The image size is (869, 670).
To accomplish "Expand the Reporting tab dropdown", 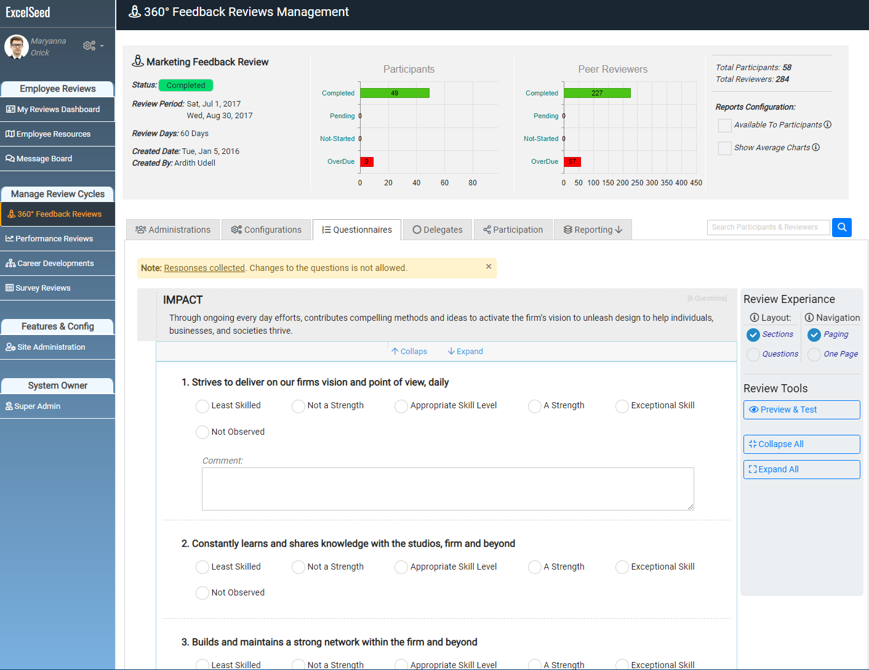I will click(592, 229).
